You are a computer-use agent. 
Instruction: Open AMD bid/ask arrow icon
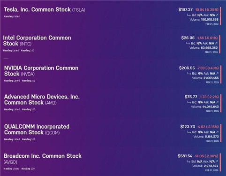217,102
